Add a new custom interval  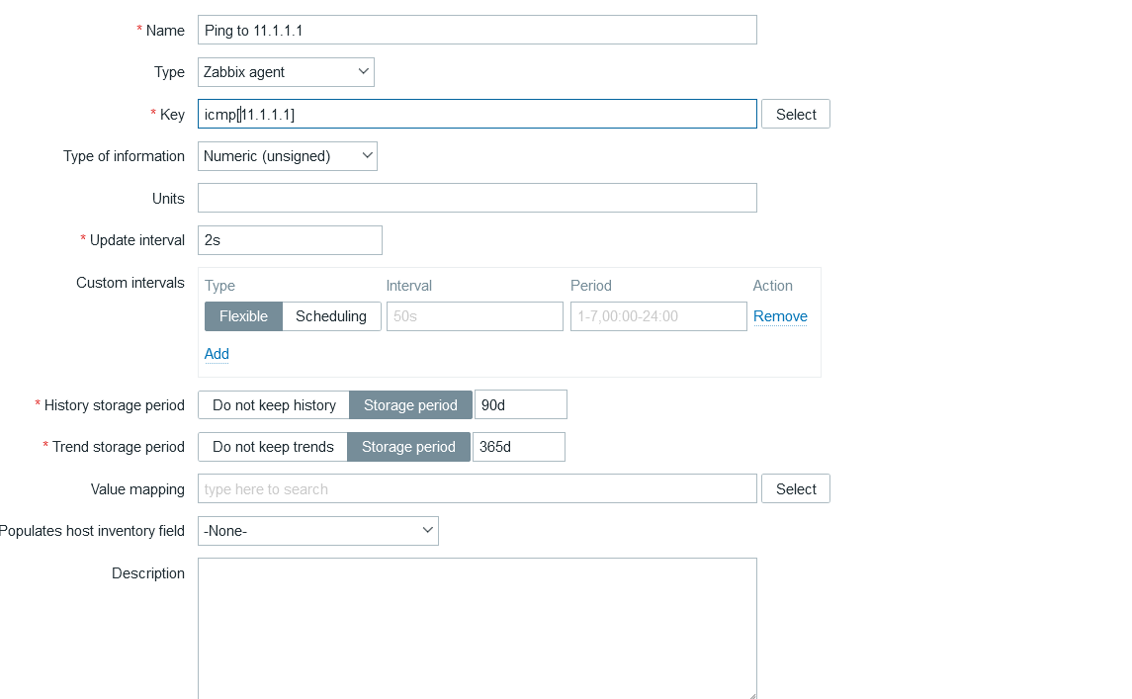(x=217, y=354)
